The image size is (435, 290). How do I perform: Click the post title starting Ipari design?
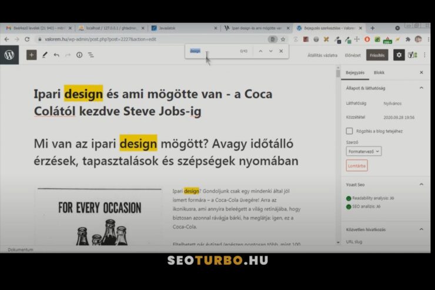[153, 102]
